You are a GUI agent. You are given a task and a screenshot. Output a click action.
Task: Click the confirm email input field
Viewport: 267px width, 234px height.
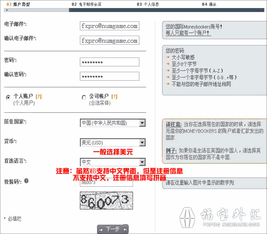(109, 40)
